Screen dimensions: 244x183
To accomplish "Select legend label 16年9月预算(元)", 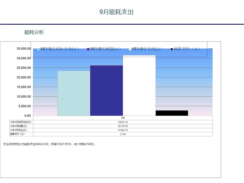I will (106, 49).
